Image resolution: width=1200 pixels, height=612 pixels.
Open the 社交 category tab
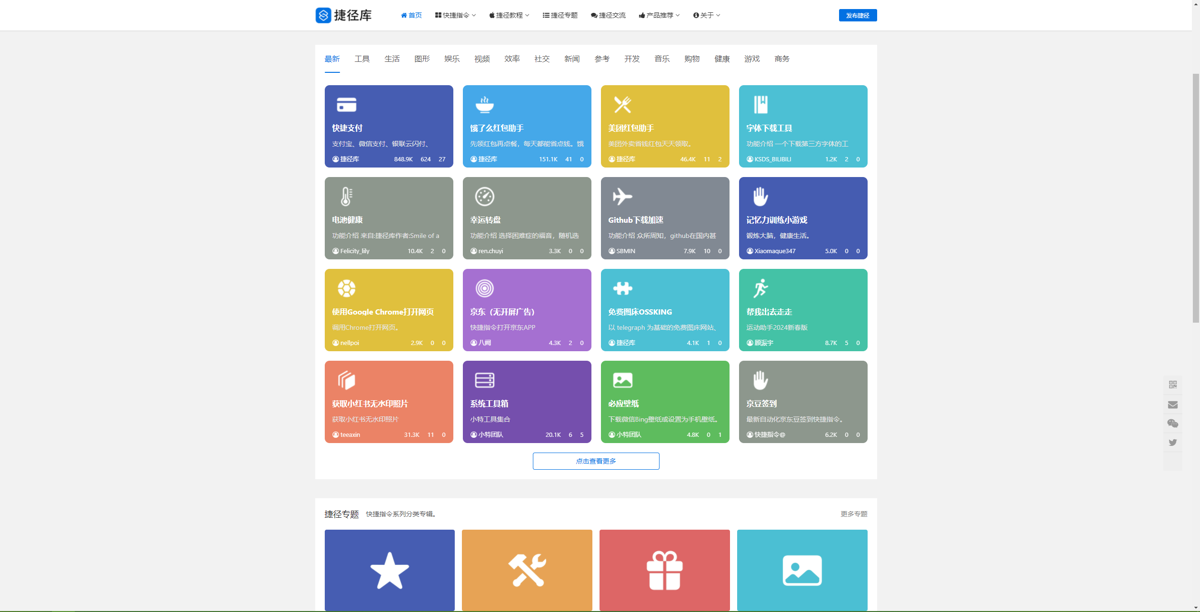542,59
